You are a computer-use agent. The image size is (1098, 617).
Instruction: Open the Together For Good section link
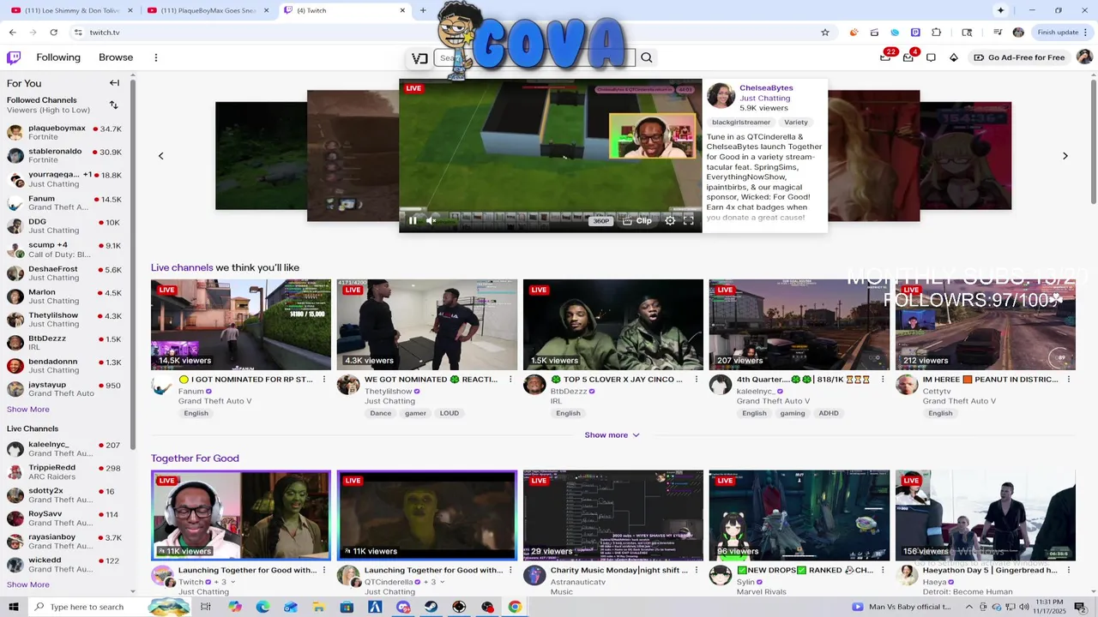tap(195, 458)
